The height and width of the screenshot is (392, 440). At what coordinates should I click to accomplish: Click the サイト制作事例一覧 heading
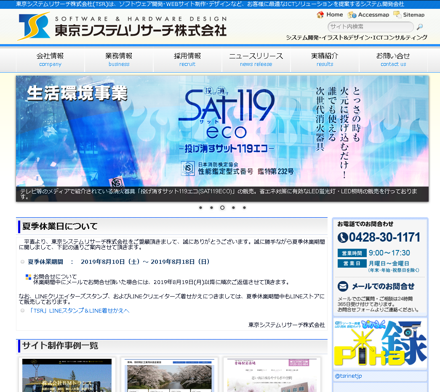[x=60, y=345]
